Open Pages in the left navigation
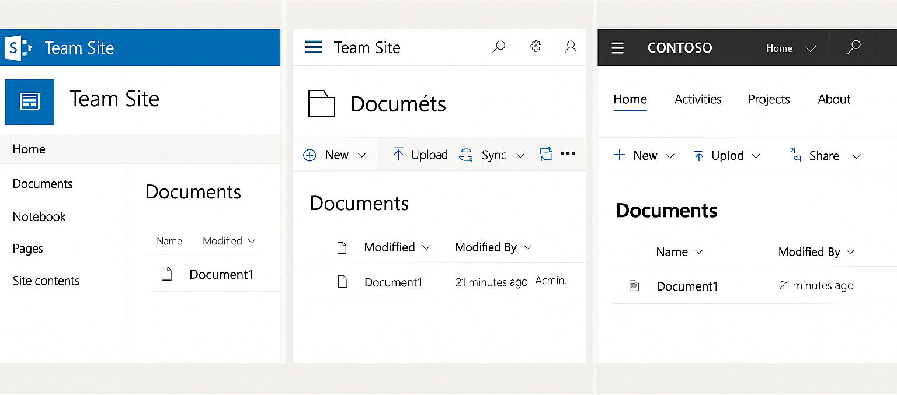 click(x=28, y=249)
